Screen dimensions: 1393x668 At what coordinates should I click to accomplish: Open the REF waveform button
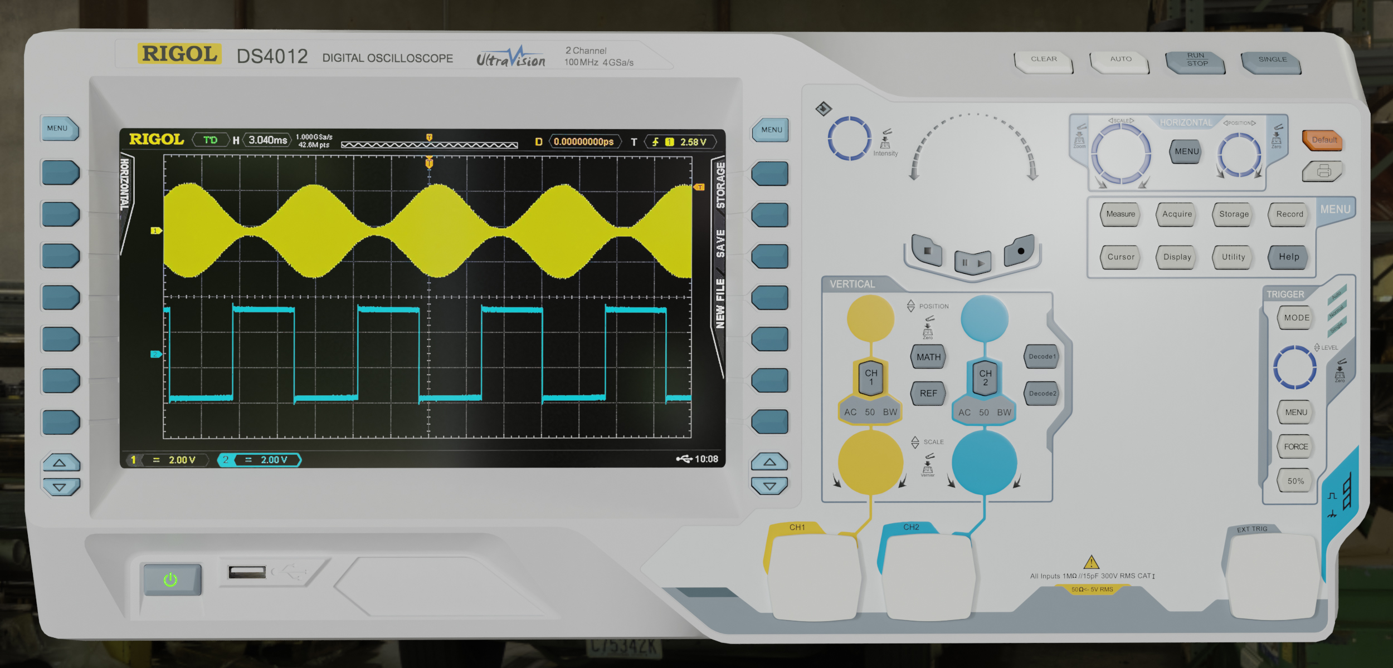click(928, 394)
